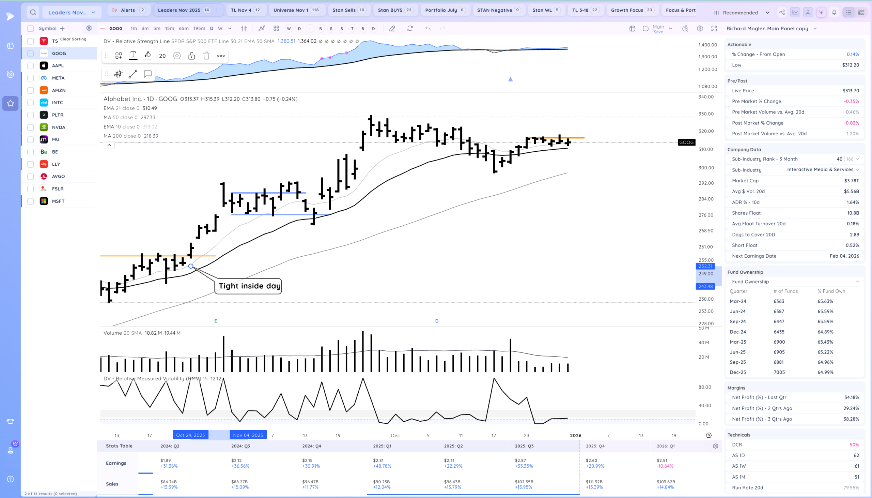This screenshot has width=872, height=498.
Task: Check the AAPL row checkbox
Action: pyautogui.click(x=30, y=66)
